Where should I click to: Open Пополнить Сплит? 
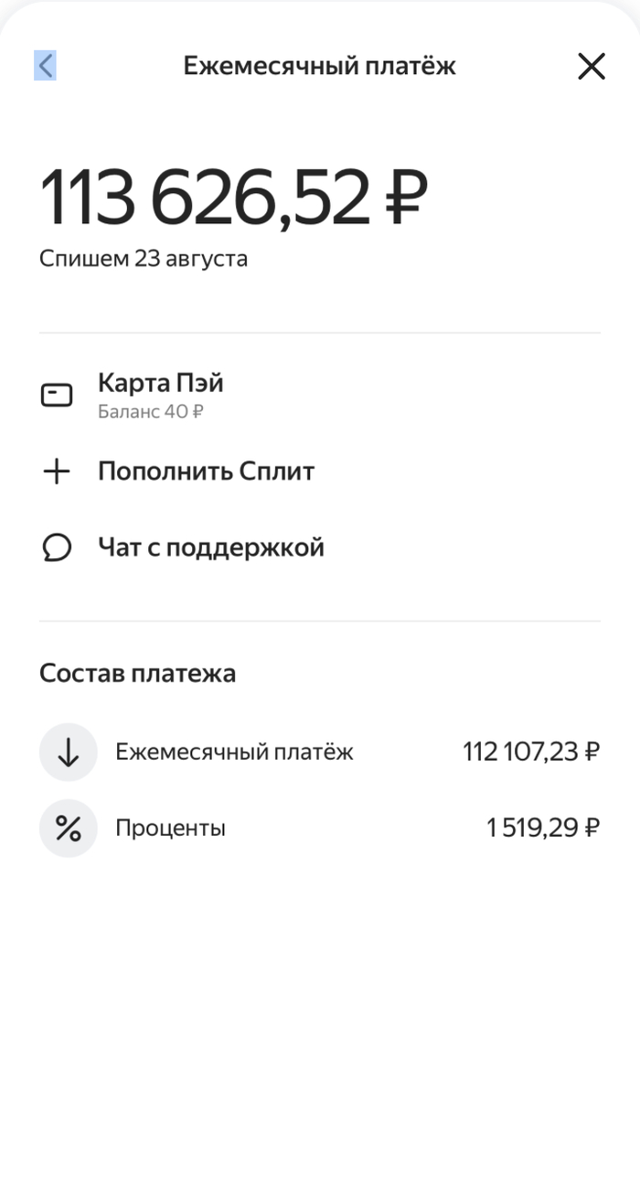(x=206, y=471)
